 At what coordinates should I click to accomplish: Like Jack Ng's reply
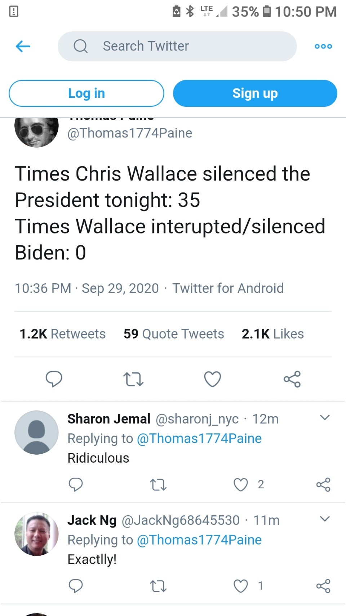coord(241,586)
